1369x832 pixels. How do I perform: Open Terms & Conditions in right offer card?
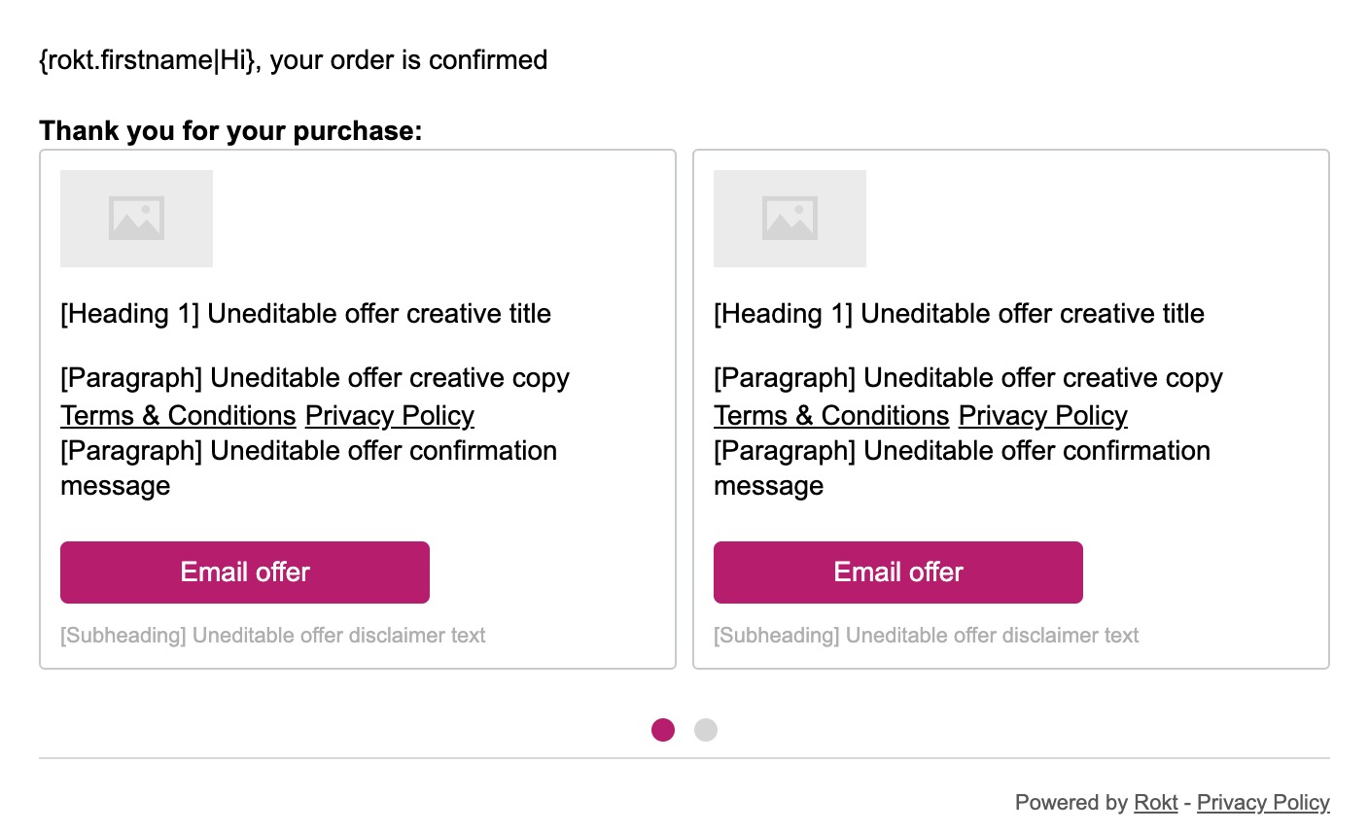(831, 415)
